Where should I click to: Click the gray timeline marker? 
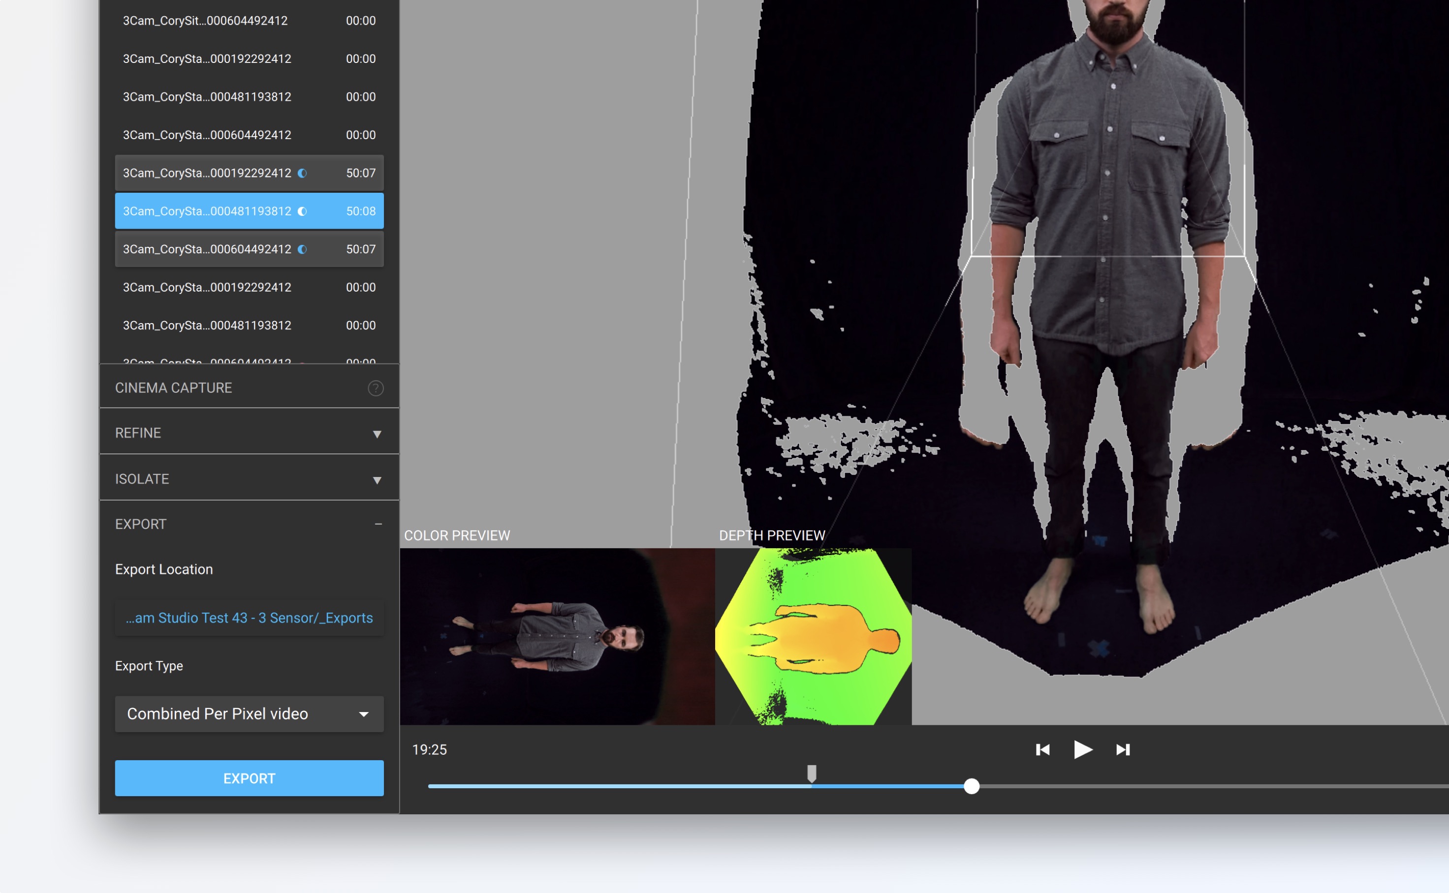[812, 773]
